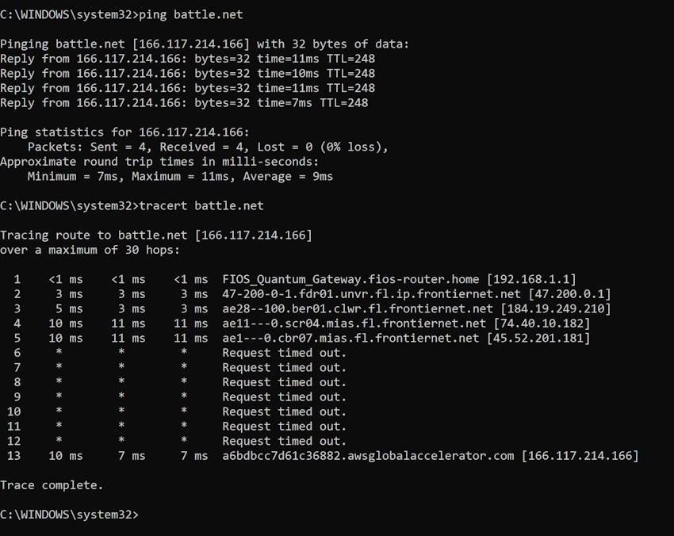Click the 'over a maximum of 30 hops' line
674x536 pixels.
[90, 250]
